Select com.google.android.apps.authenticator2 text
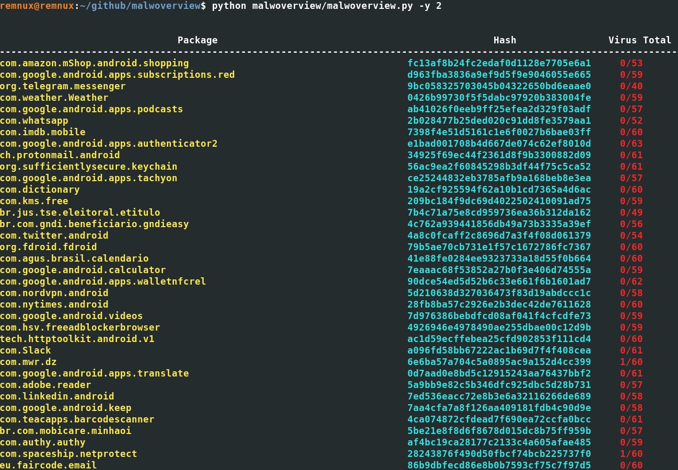 point(109,144)
